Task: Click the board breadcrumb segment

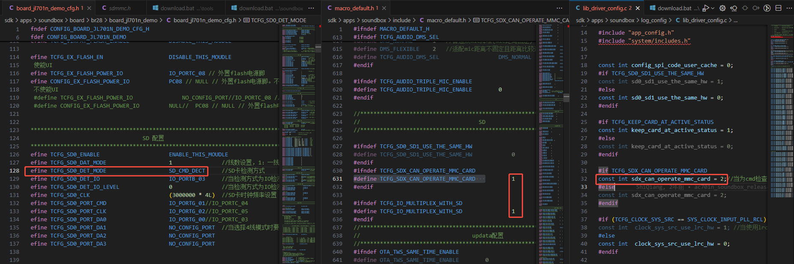Action: tap(77, 20)
